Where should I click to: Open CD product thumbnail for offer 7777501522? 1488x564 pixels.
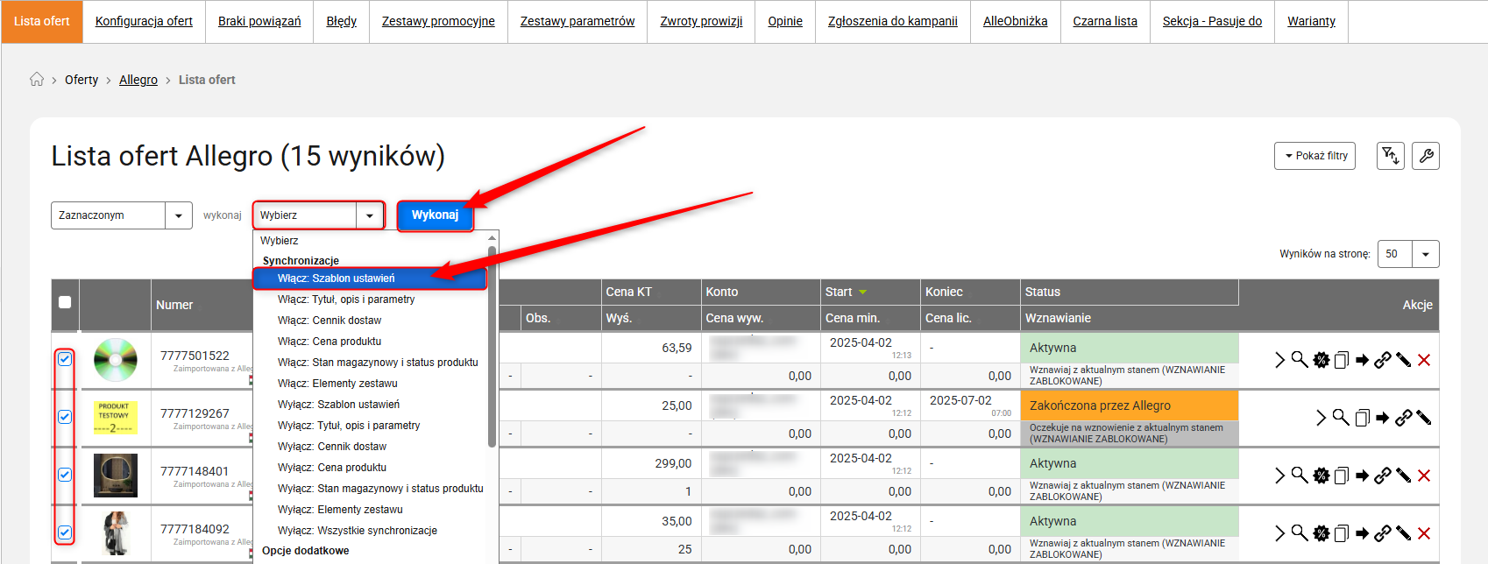(116, 360)
